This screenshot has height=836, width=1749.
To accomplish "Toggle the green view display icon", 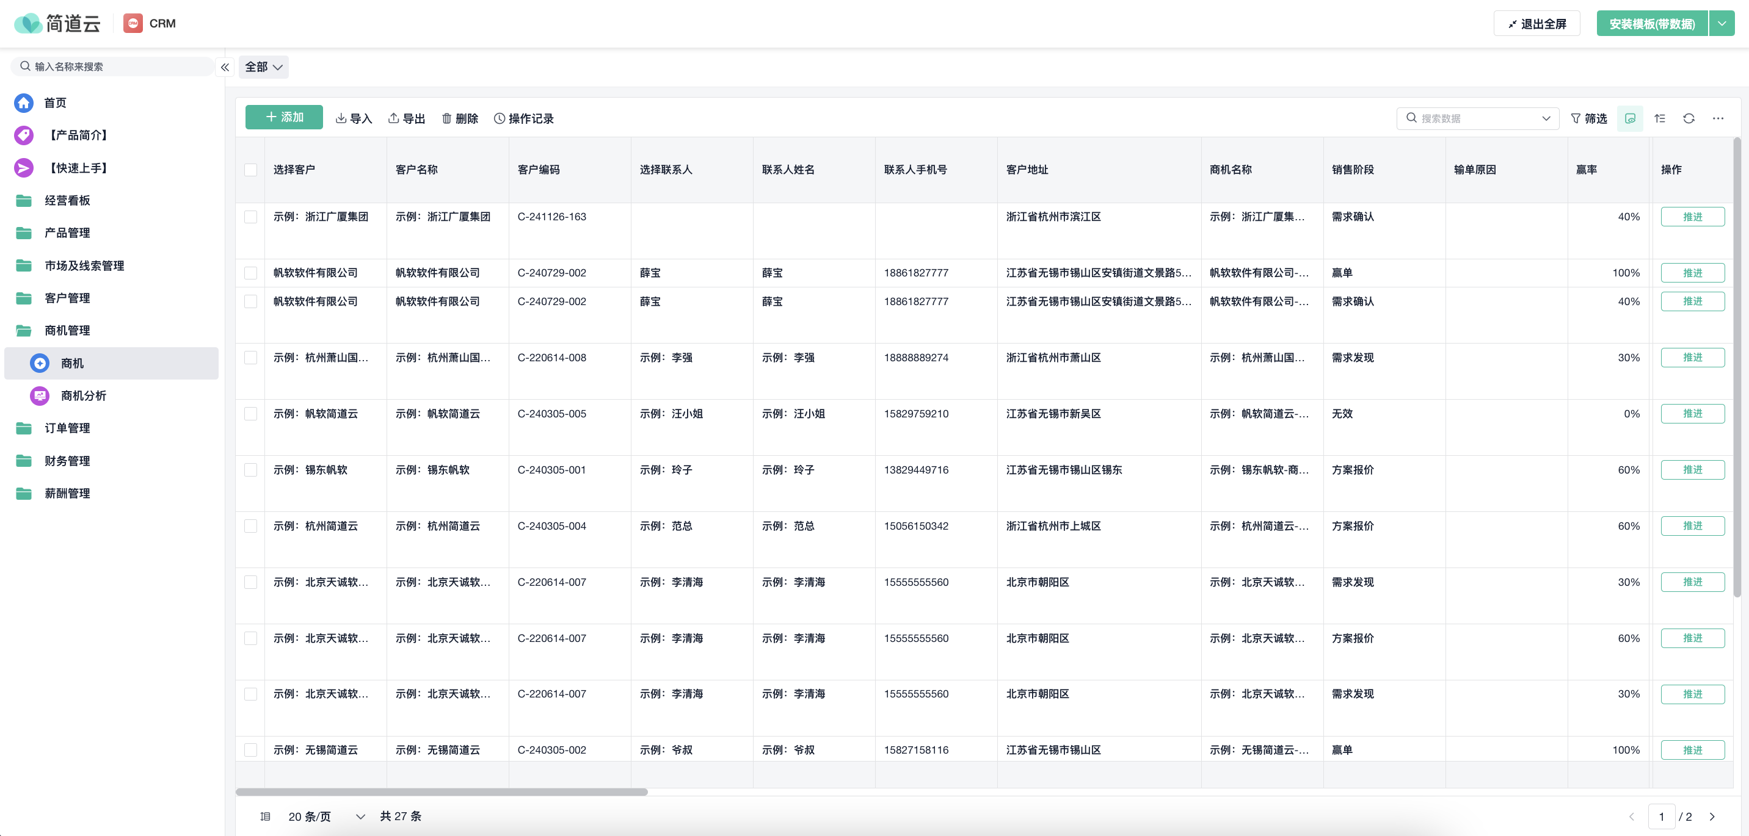I will (x=1629, y=119).
